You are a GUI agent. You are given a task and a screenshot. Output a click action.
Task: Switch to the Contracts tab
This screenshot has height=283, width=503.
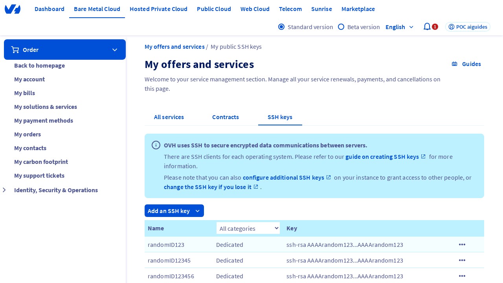[x=226, y=117]
